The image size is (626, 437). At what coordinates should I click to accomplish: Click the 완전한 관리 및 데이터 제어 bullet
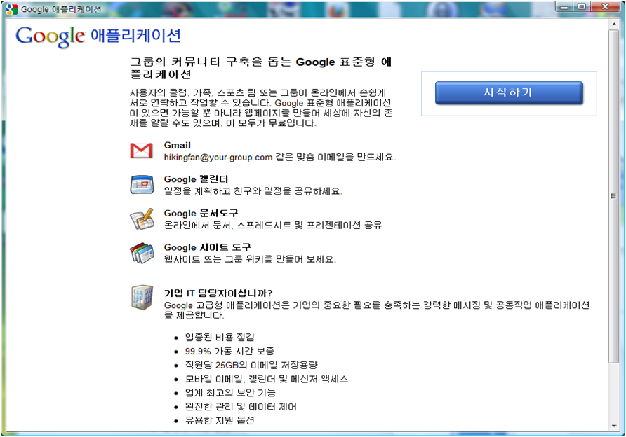241,407
